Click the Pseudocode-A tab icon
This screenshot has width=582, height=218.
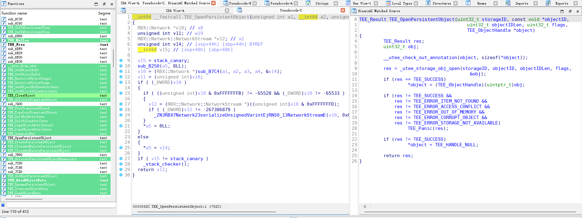267,3
